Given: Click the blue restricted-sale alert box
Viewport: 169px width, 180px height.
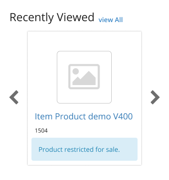Looking at the screenshot, I should click(x=84, y=149).
